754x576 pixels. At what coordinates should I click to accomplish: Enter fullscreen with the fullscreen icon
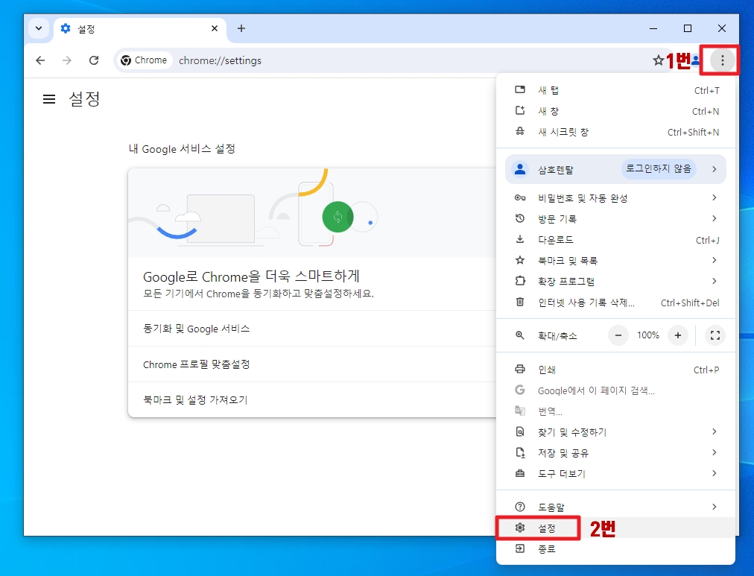tap(715, 335)
